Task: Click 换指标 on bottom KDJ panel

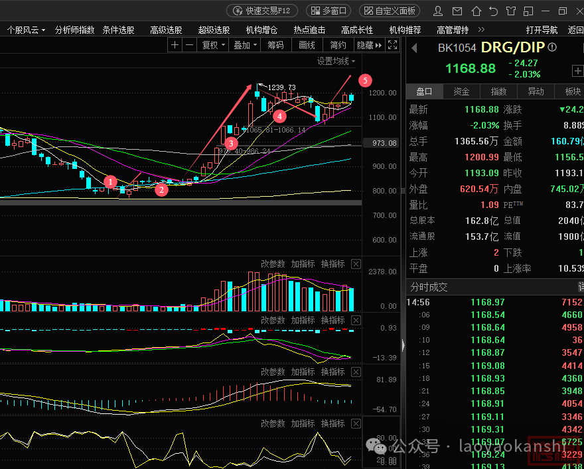Action: point(333,423)
